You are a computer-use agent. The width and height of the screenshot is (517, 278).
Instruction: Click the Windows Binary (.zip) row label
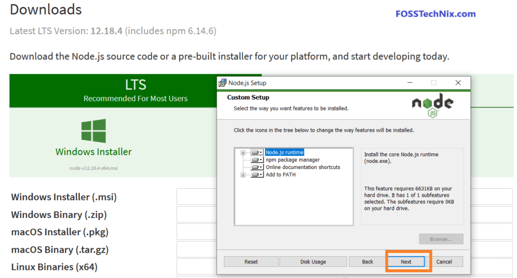point(59,215)
